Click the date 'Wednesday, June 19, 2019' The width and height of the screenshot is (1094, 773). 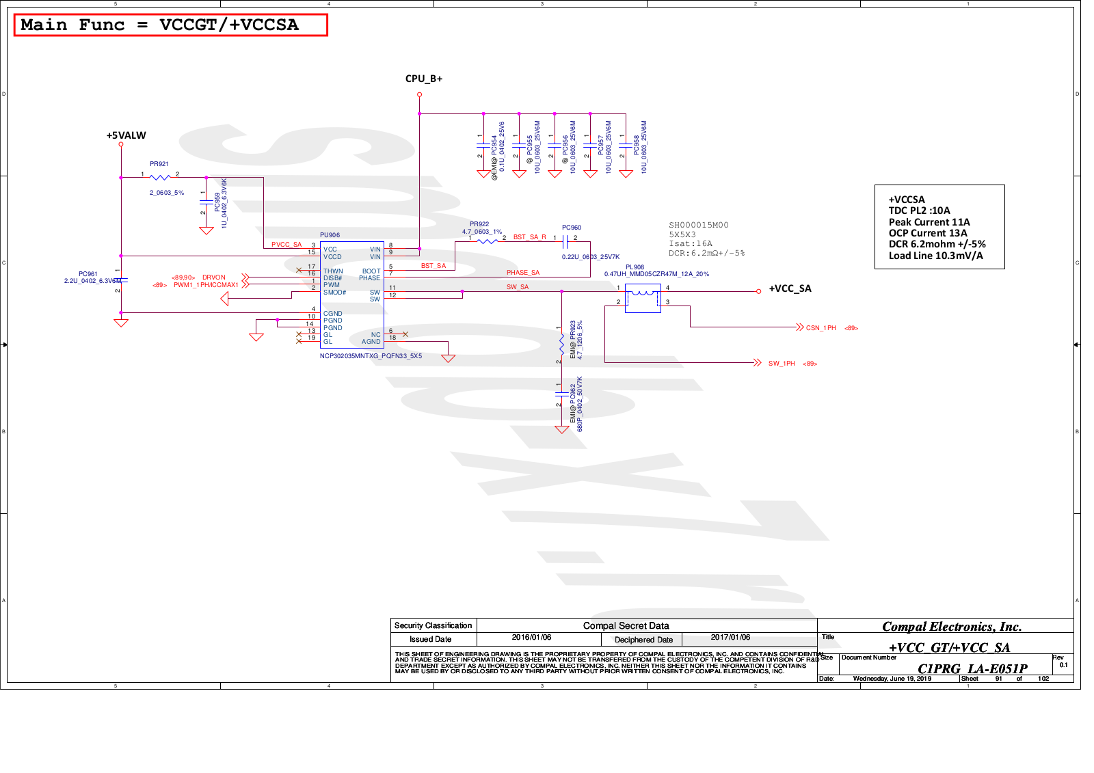coord(892,679)
